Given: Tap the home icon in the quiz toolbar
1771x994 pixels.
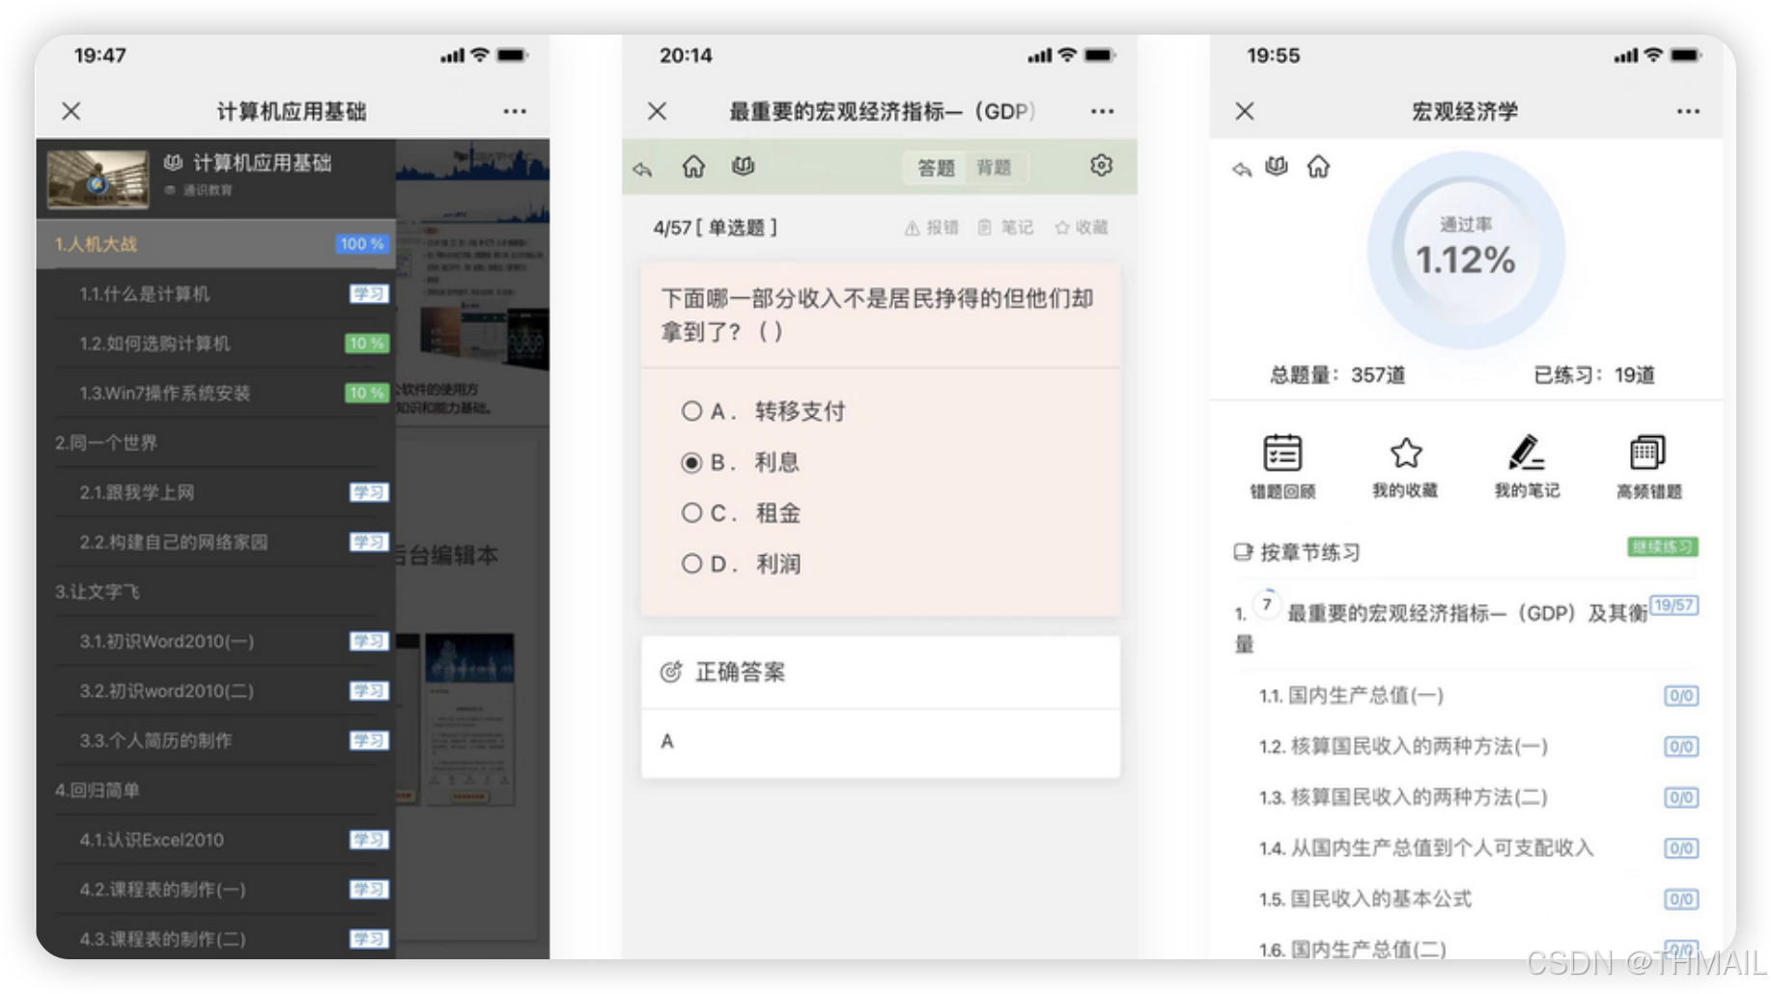Looking at the screenshot, I should tap(693, 165).
